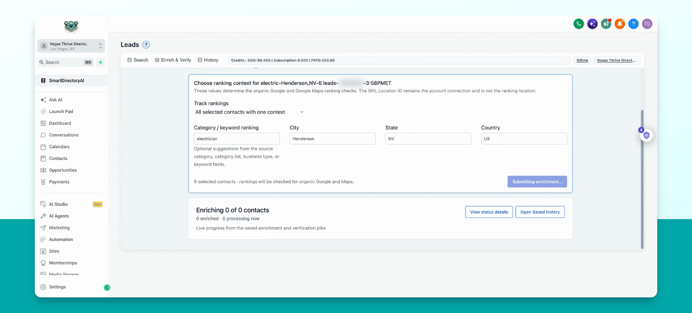Image resolution: width=692 pixels, height=313 pixels.
Task: Click the blue question mark help icon
Action: tap(634, 24)
